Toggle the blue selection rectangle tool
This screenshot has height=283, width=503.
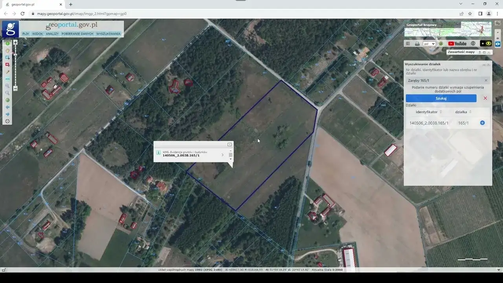7,58
